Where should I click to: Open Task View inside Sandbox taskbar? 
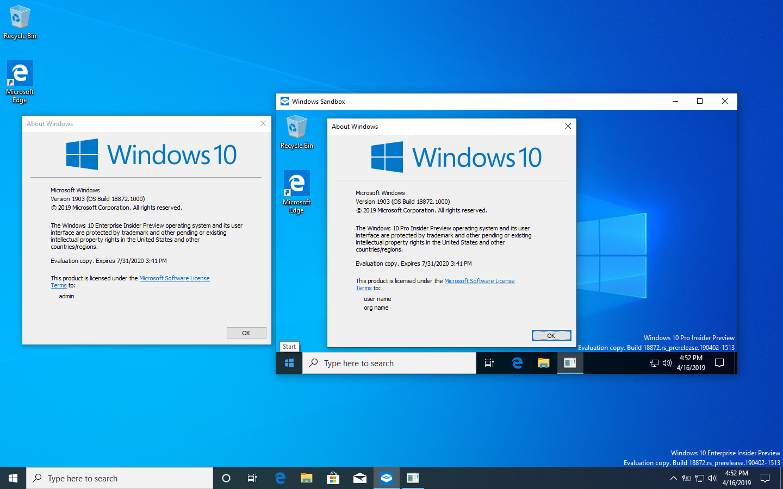(489, 363)
